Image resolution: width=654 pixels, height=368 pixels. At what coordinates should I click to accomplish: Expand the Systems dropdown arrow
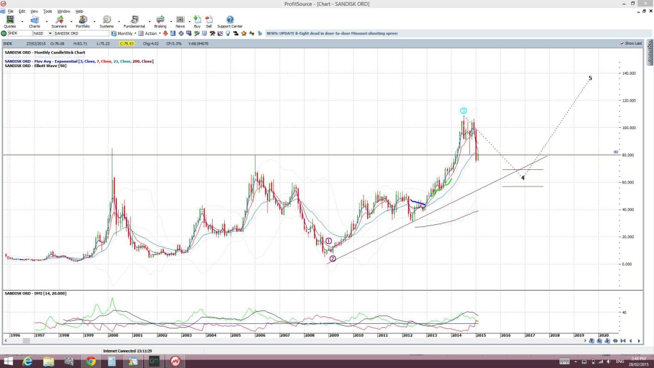(x=119, y=22)
